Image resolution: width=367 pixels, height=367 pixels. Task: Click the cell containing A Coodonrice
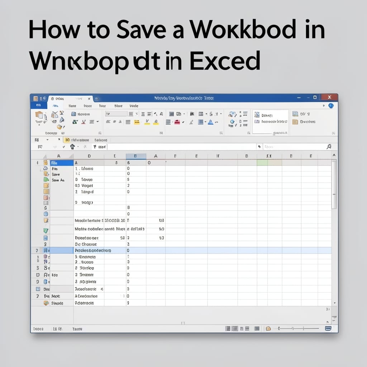(x=89, y=296)
